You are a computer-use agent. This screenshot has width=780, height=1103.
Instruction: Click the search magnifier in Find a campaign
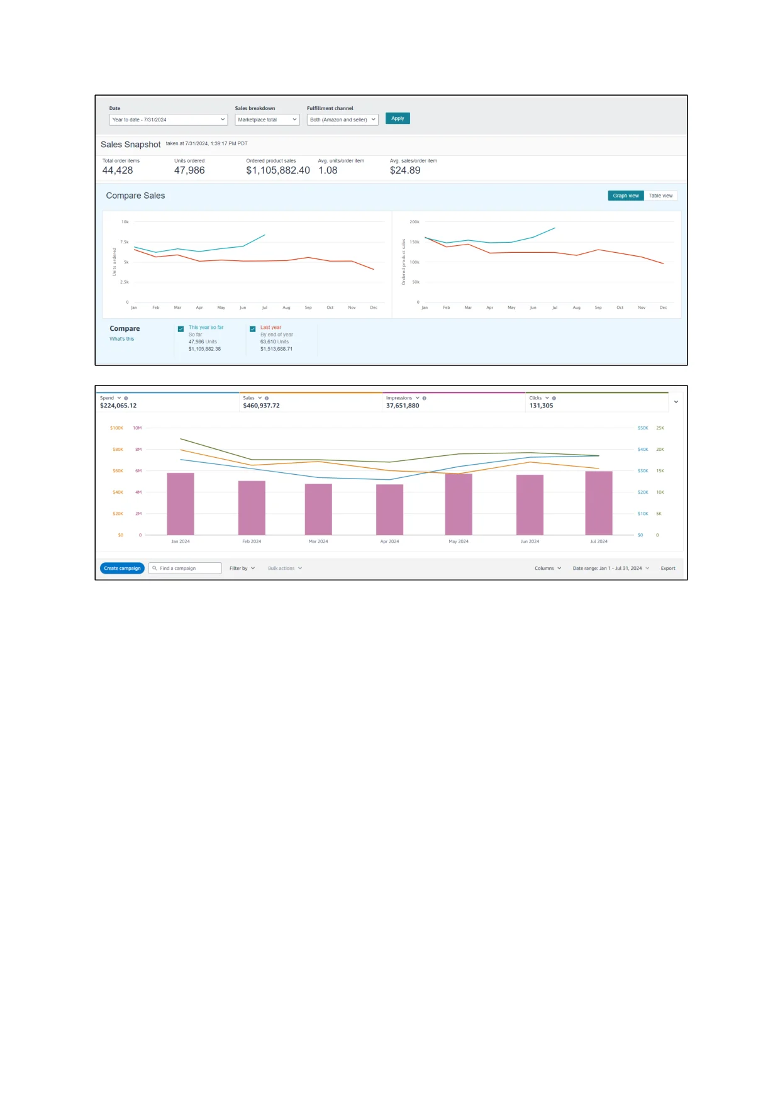pyautogui.click(x=155, y=568)
